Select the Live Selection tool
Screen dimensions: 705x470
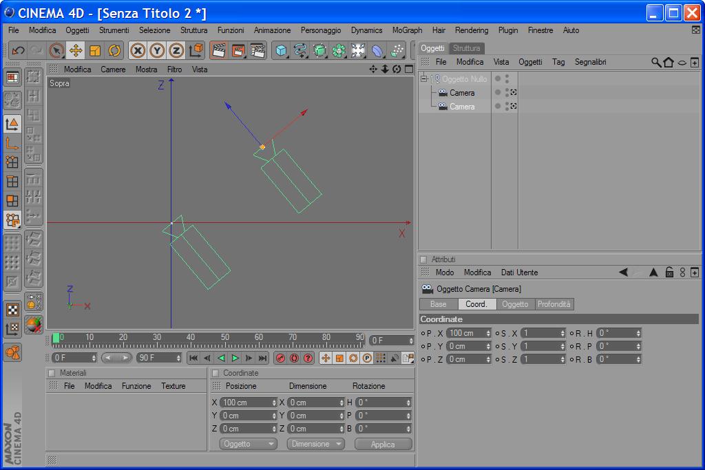pos(56,50)
